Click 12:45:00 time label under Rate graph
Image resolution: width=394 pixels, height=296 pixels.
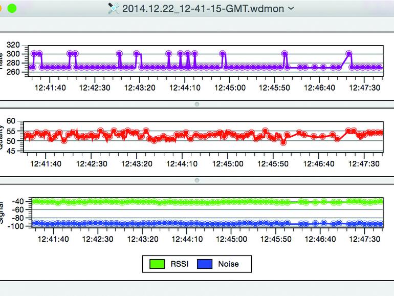[230, 88]
